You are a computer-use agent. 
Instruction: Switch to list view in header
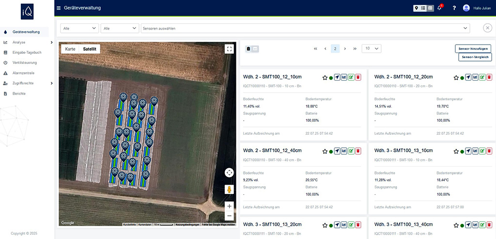pyautogui.click(x=423, y=8)
